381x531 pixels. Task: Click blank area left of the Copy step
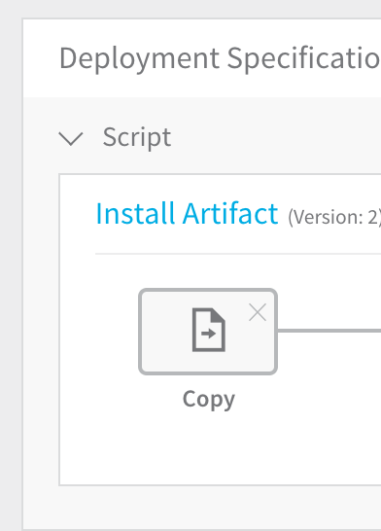(99, 332)
